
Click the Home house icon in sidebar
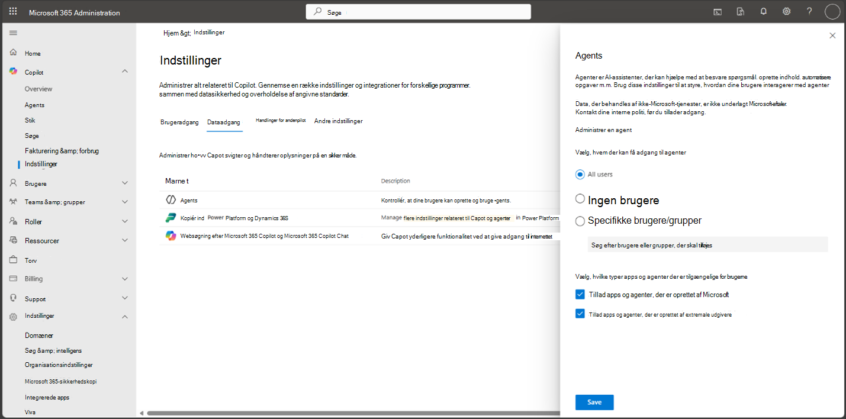point(13,53)
